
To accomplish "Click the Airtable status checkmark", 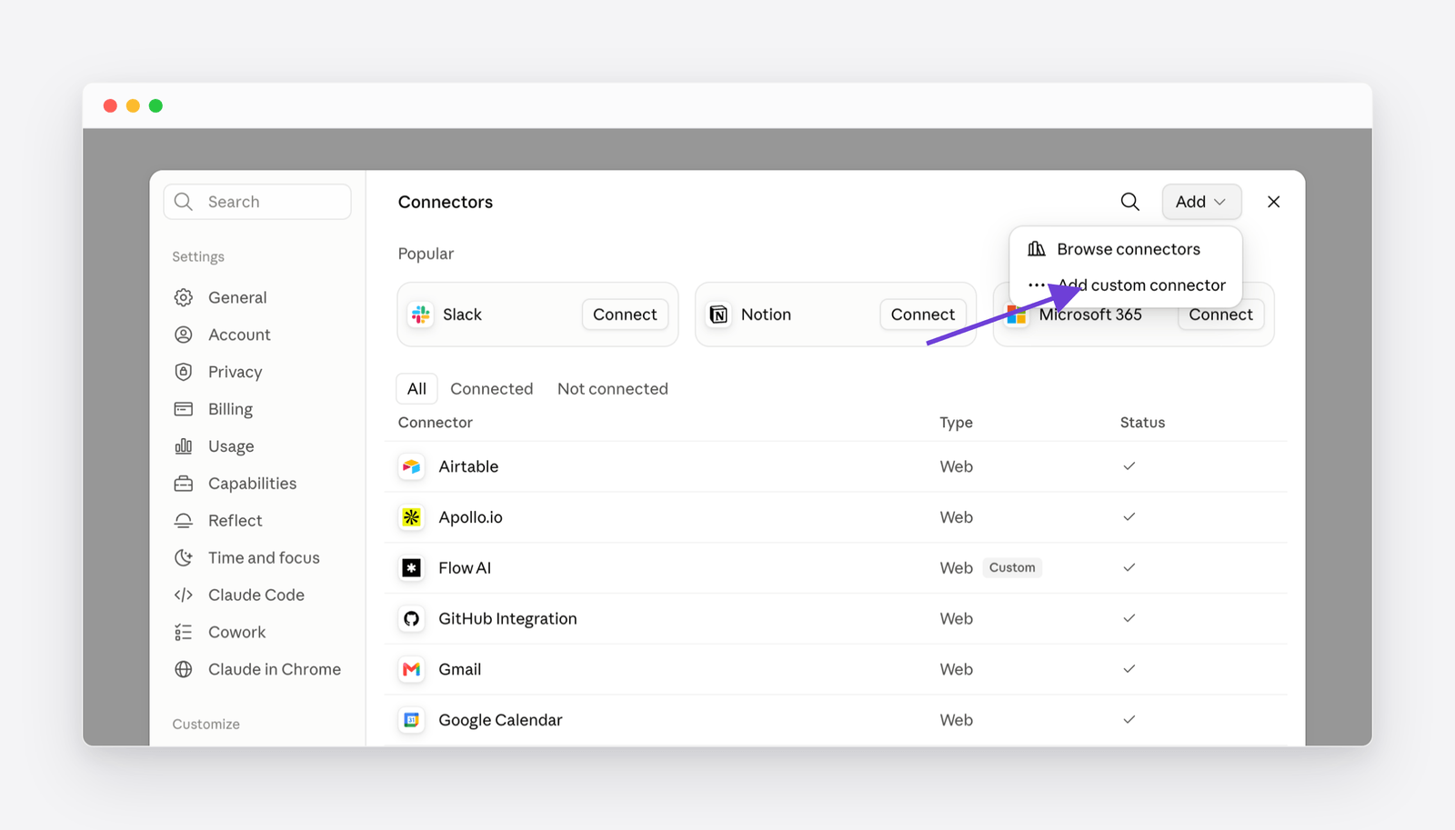I will pos(1129,466).
